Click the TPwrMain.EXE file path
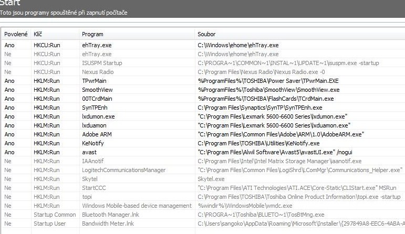Viewport: 405px width, 234px height. click(x=268, y=81)
